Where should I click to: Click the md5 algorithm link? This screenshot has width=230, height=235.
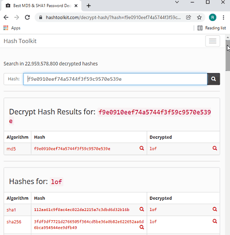11,149
